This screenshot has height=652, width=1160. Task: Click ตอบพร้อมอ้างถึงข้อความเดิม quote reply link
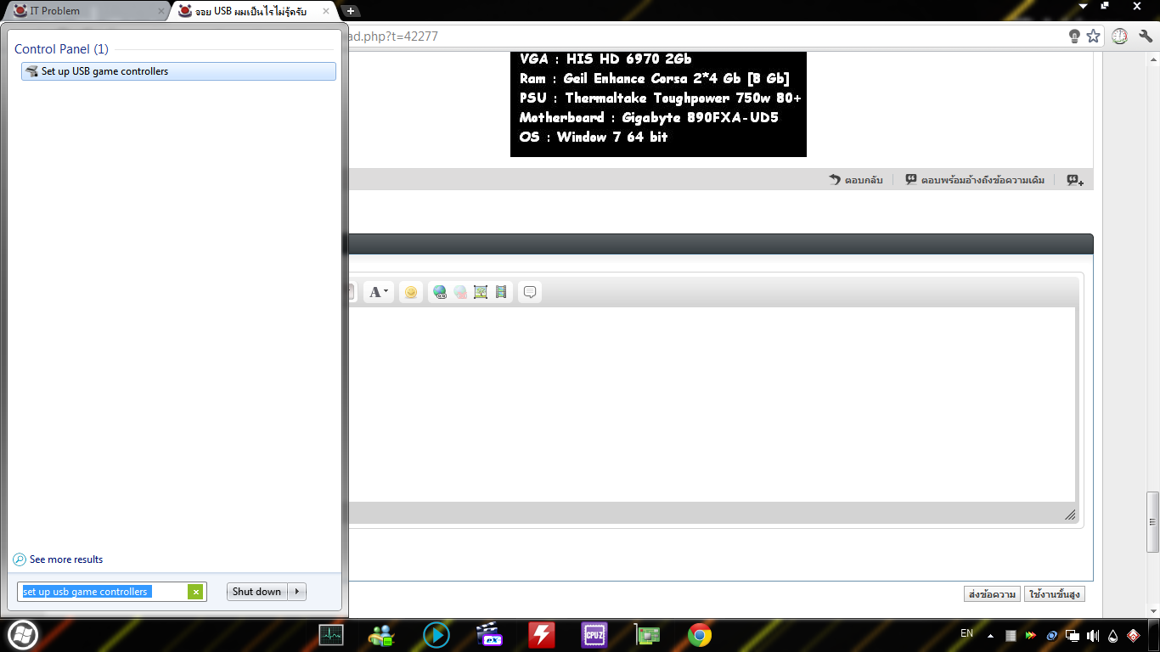pyautogui.click(x=975, y=180)
